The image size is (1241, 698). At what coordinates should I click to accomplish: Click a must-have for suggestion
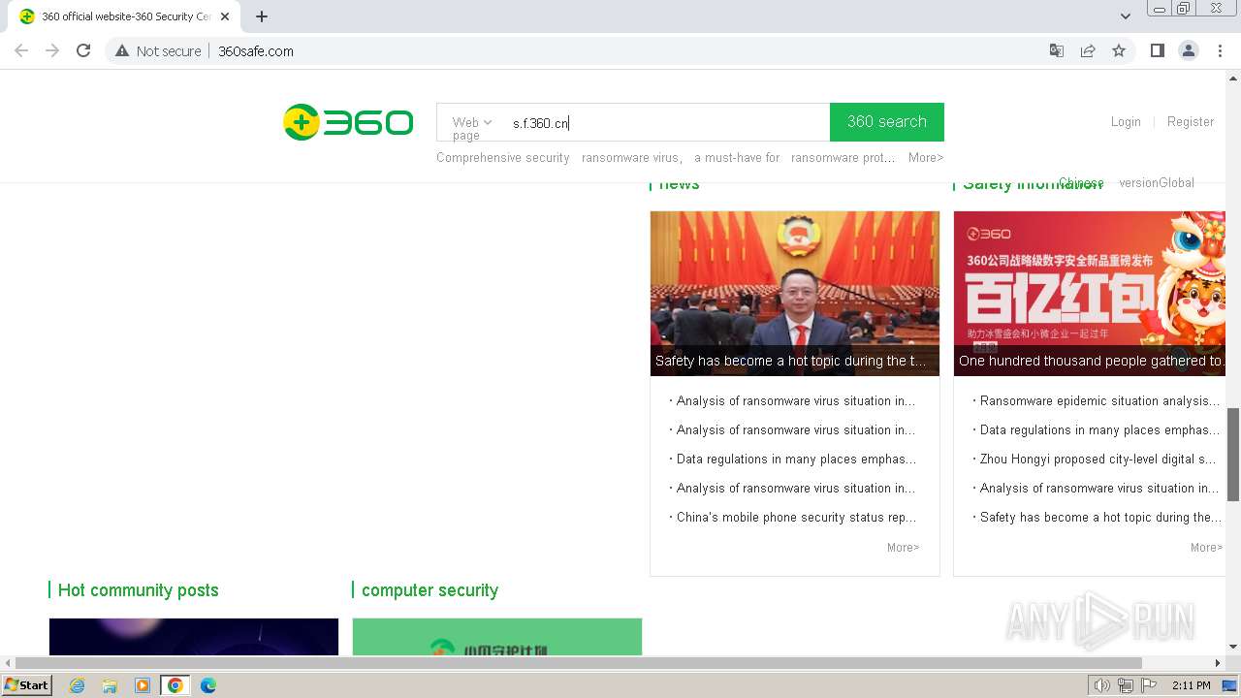tap(737, 158)
